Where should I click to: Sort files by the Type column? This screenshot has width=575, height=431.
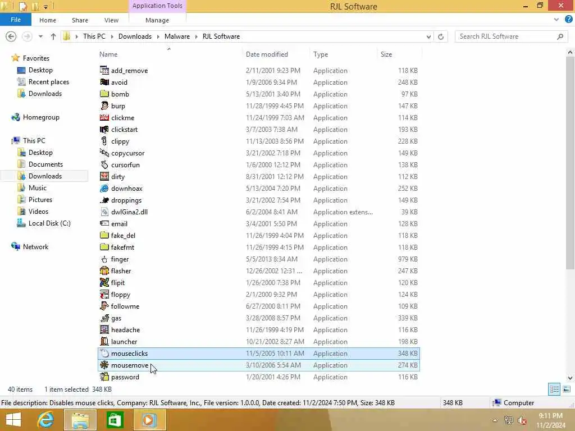pyautogui.click(x=321, y=54)
